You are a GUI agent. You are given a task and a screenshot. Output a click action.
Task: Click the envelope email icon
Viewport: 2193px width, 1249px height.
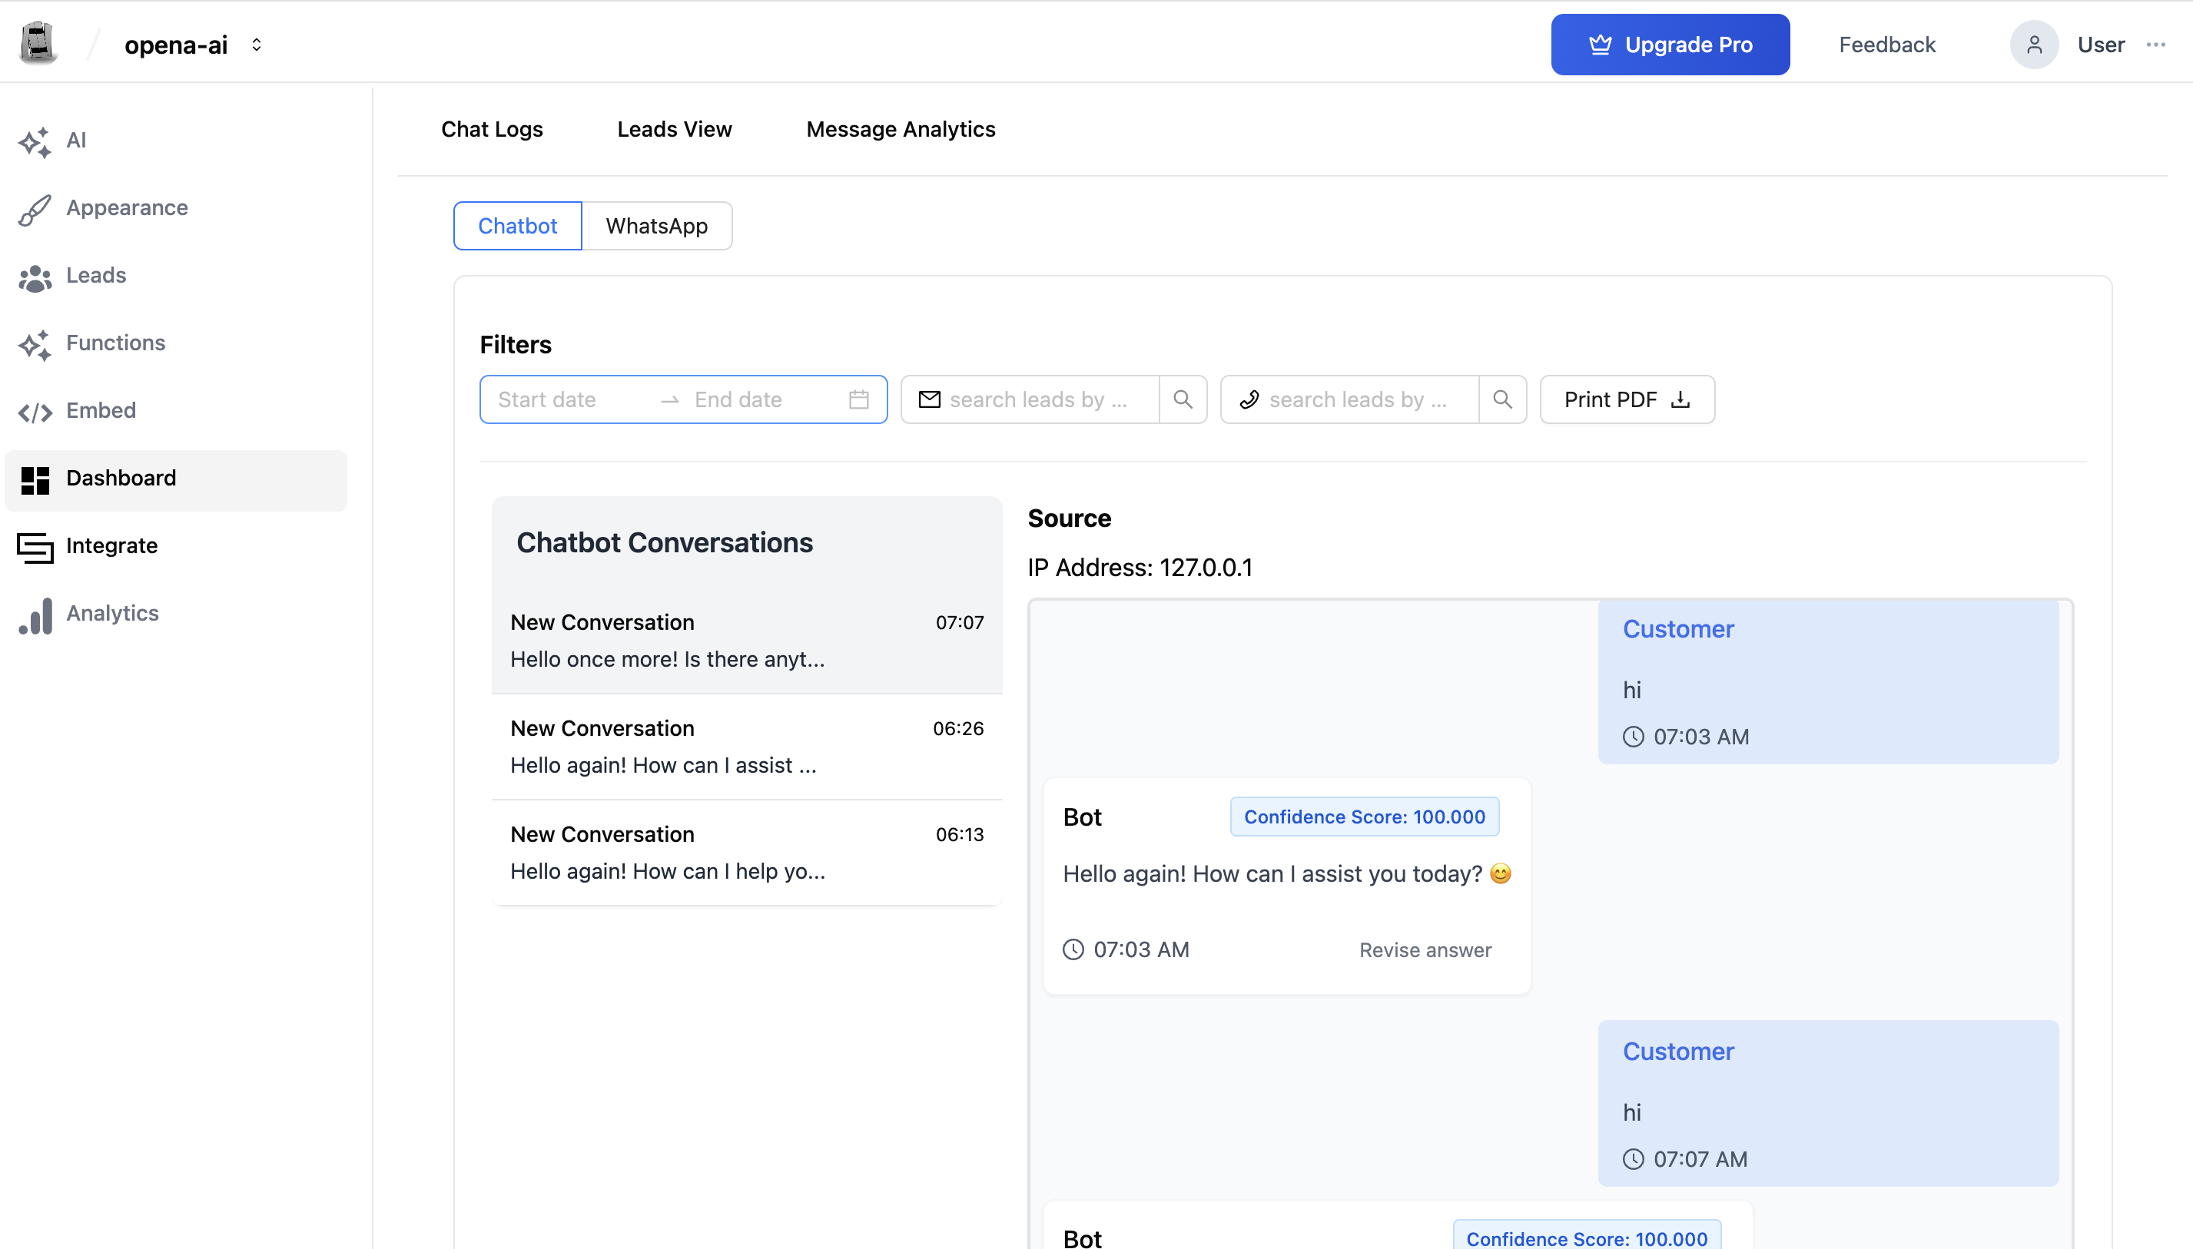929,399
